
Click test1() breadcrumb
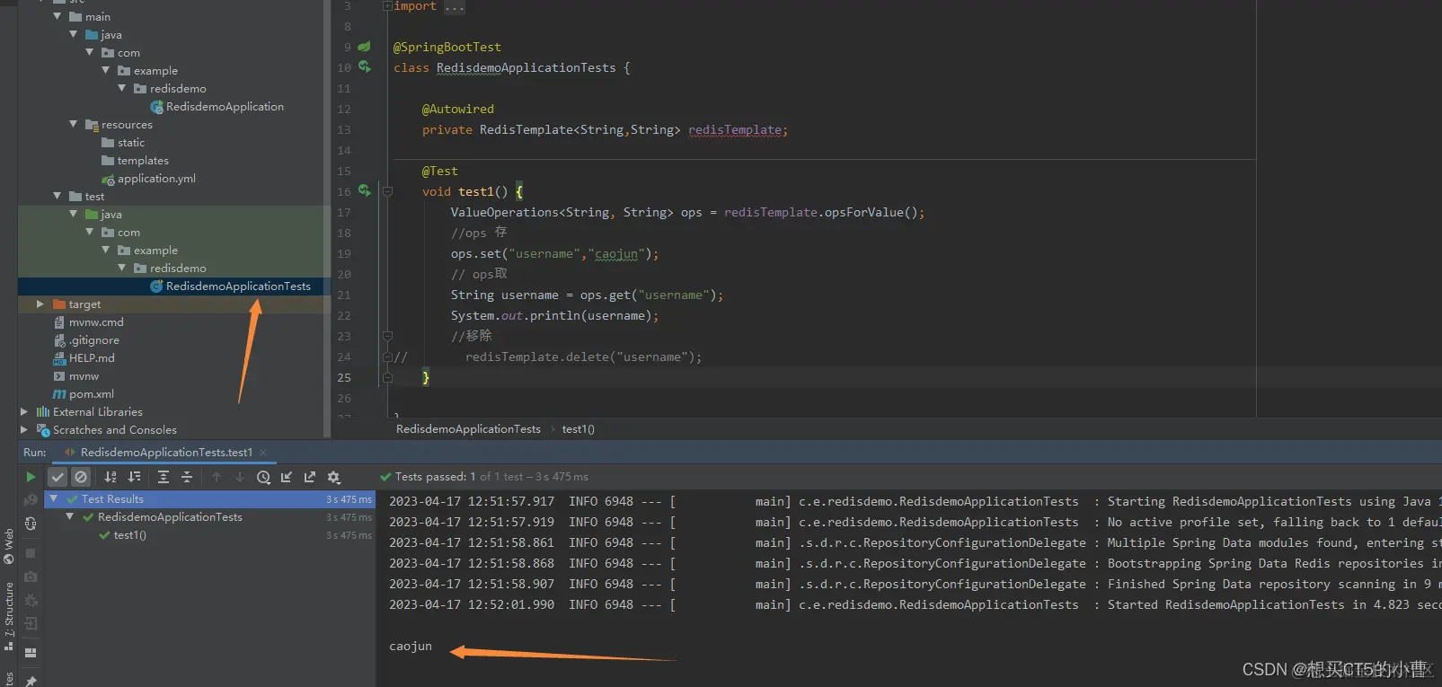(x=579, y=429)
